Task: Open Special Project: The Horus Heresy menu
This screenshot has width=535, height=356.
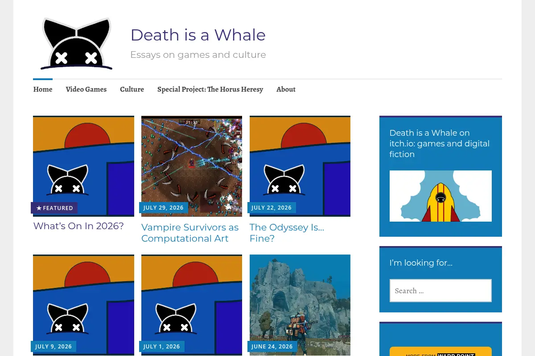Action: 210,89
